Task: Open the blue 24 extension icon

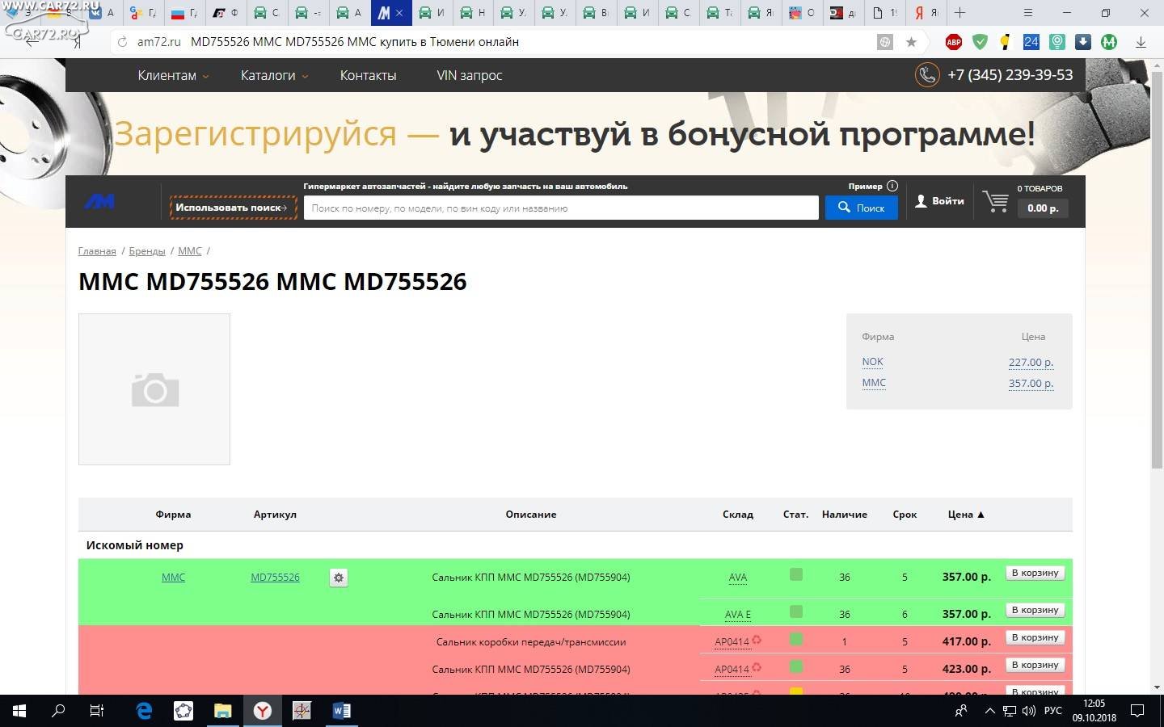Action: [x=1031, y=42]
